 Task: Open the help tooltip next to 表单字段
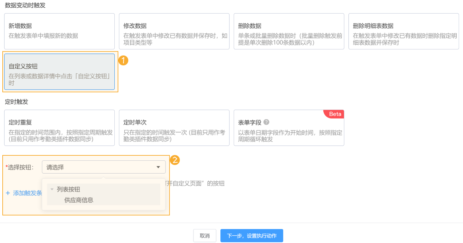point(266,122)
